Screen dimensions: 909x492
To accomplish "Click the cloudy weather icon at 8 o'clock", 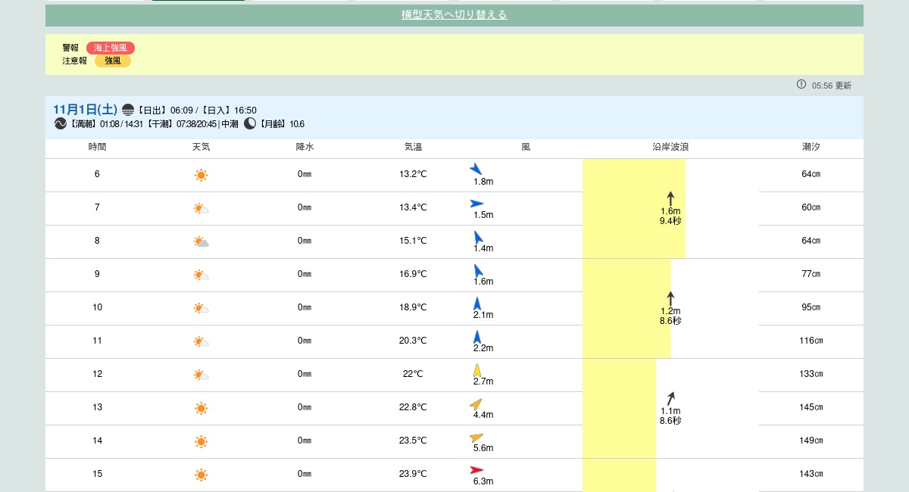I will pyautogui.click(x=201, y=241).
